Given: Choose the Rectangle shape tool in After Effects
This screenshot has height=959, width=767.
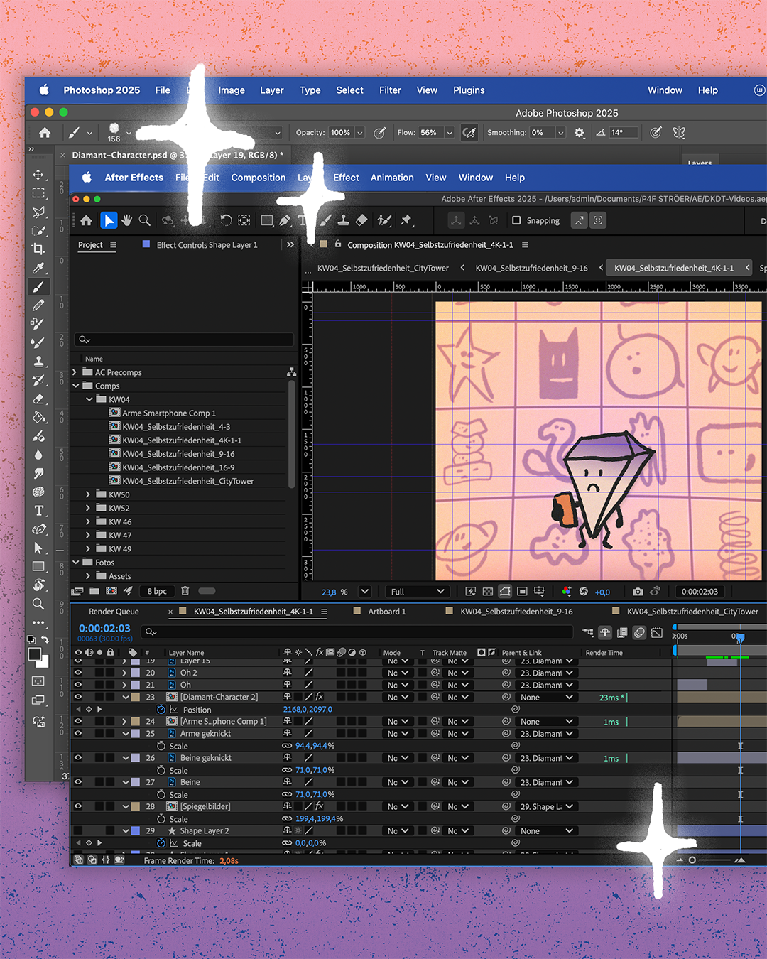Looking at the screenshot, I should pos(267,220).
